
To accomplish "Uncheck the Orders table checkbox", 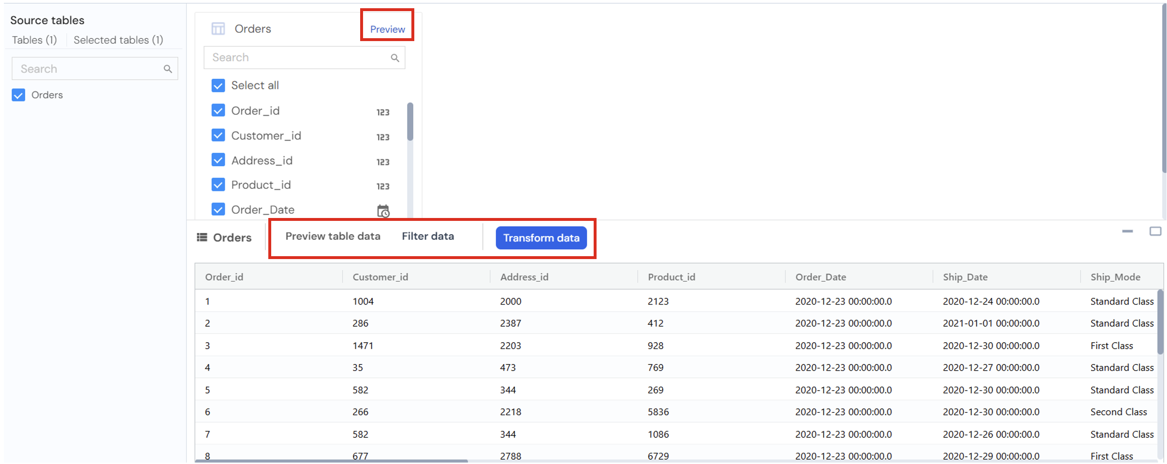I will coord(18,95).
